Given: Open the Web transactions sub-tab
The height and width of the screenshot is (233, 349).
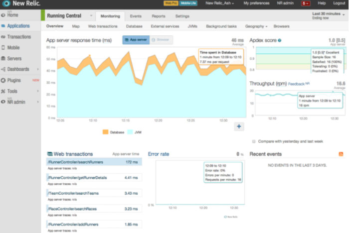Looking at the screenshot, I should [103, 26].
